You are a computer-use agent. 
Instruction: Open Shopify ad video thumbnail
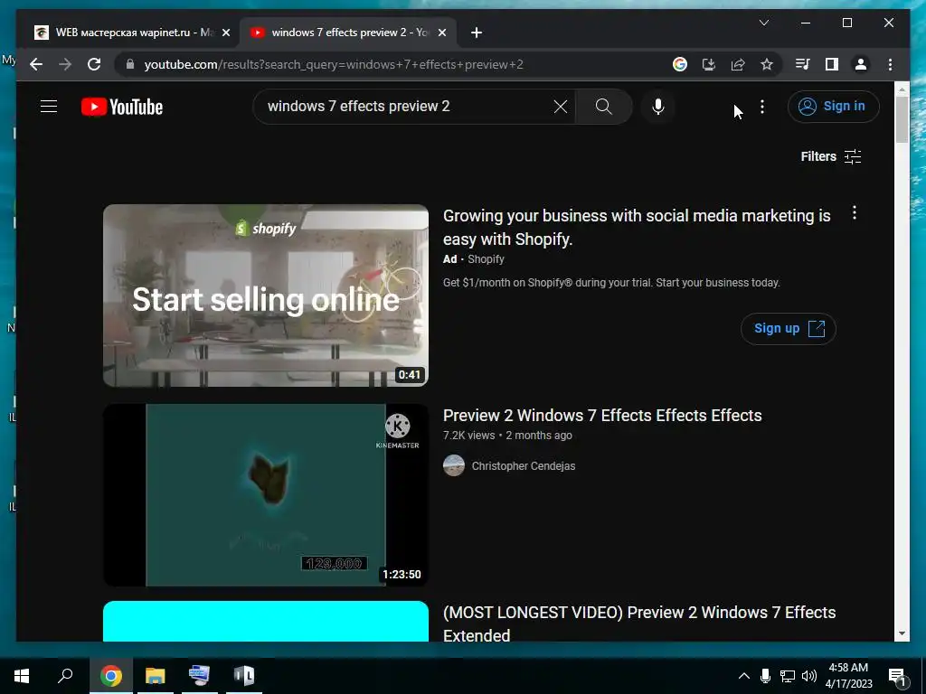(x=266, y=295)
